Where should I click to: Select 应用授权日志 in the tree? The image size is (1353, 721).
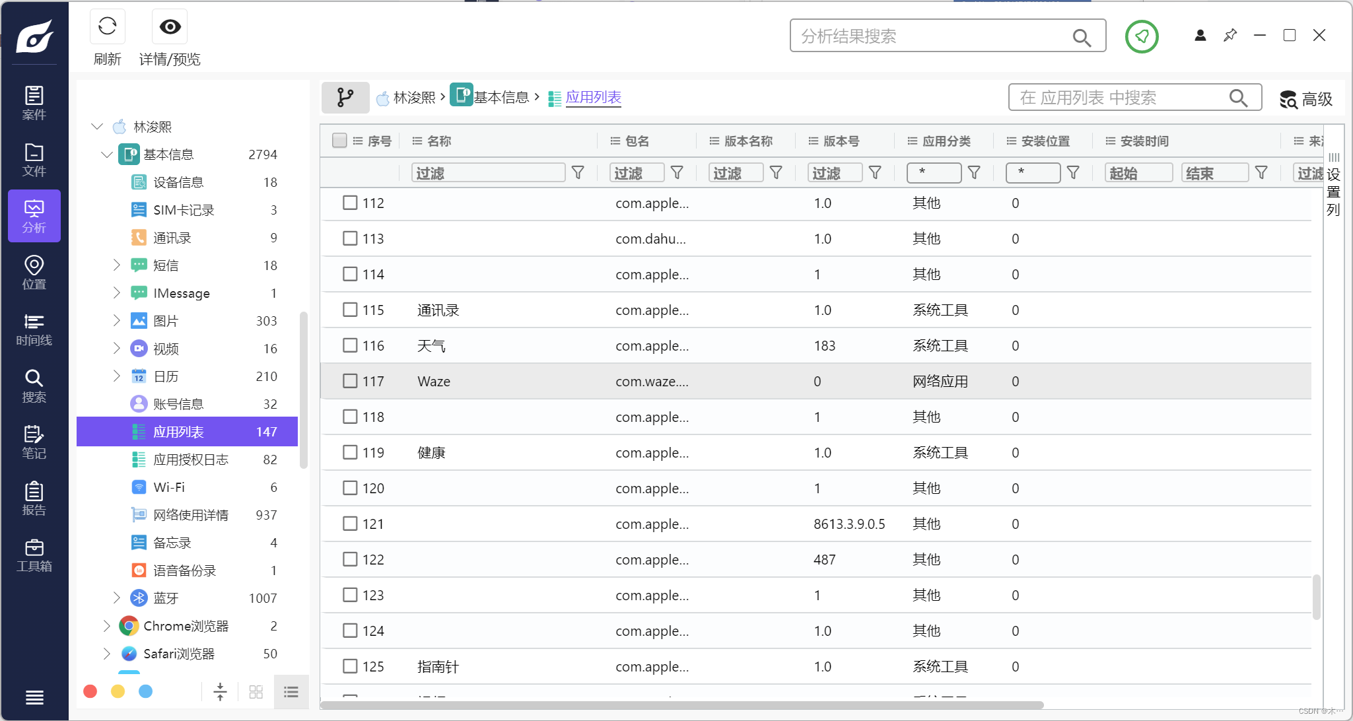190,460
